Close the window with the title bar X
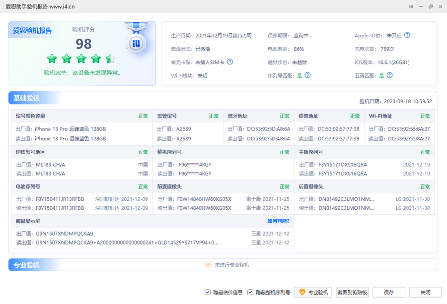The image size is (447, 304). [441, 6]
